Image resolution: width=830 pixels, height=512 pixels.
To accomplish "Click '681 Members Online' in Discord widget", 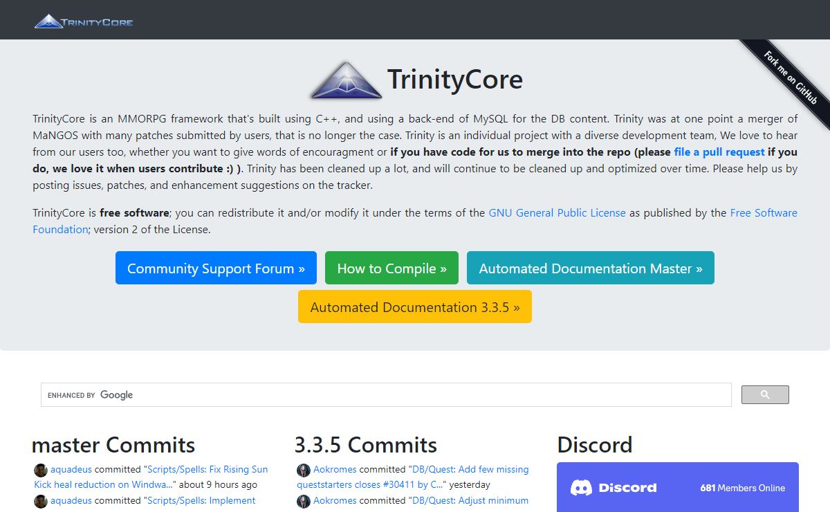I will pyautogui.click(x=742, y=488).
